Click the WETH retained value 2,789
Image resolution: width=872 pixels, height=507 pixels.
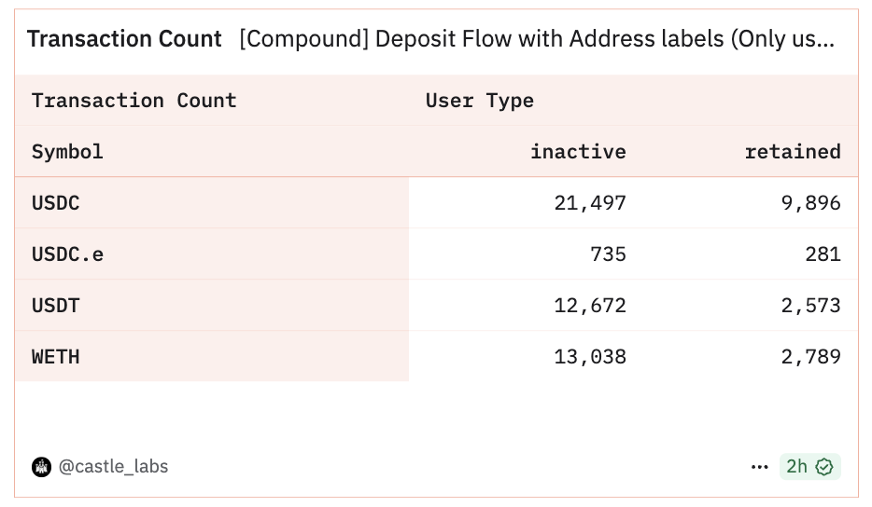810,357
